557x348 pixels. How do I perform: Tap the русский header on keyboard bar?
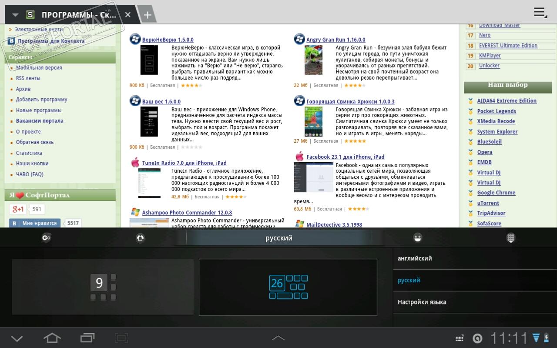[279, 238]
